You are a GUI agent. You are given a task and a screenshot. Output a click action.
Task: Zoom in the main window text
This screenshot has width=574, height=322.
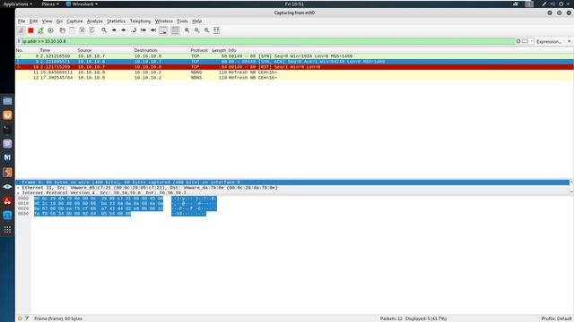coord(187,30)
